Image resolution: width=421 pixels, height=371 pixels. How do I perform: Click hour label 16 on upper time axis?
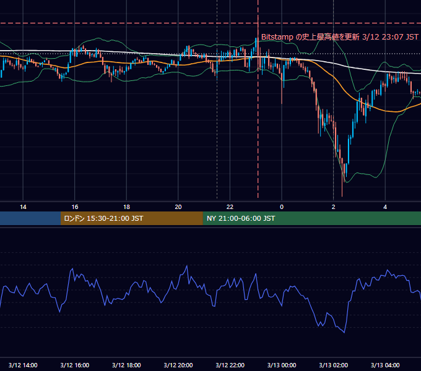pyautogui.click(x=75, y=207)
